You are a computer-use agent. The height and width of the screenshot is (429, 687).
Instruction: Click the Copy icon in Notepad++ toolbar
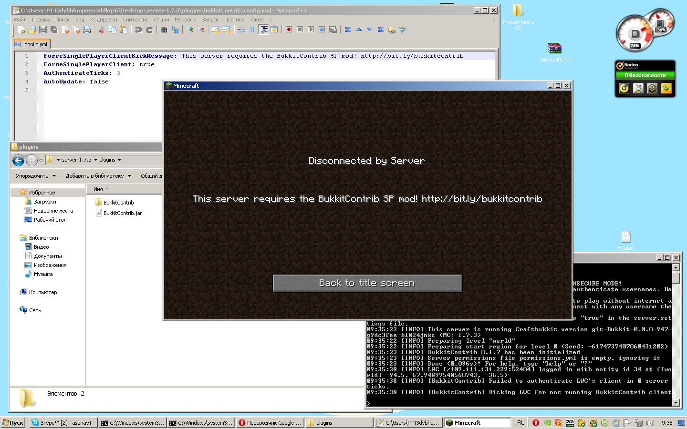click(x=113, y=30)
